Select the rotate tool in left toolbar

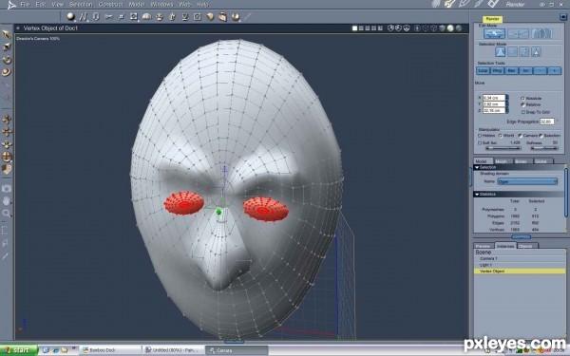(7, 60)
